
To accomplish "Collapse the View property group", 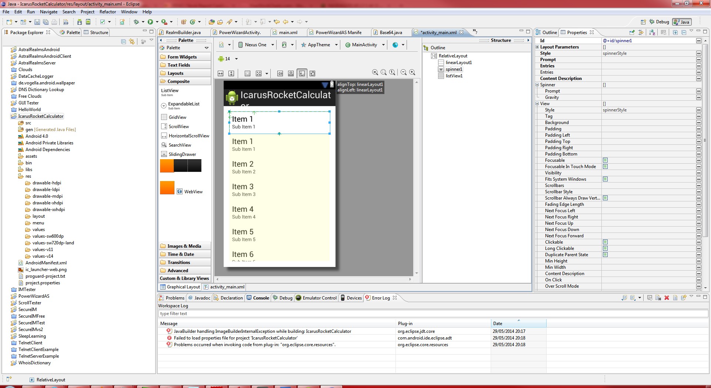I will pyautogui.click(x=537, y=104).
